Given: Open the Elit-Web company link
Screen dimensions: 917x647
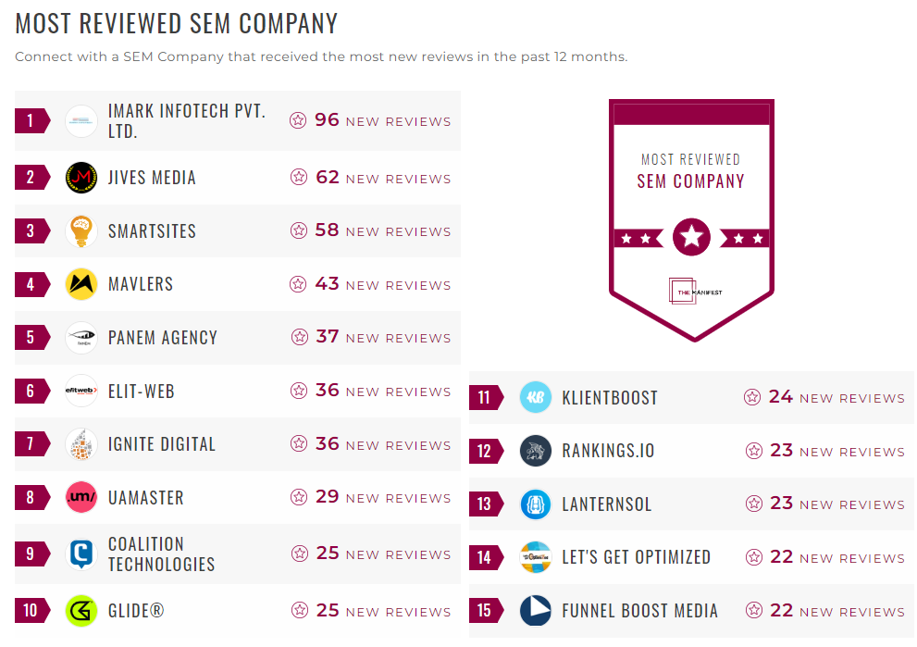Looking at the screenshot, I should (141, 392).
